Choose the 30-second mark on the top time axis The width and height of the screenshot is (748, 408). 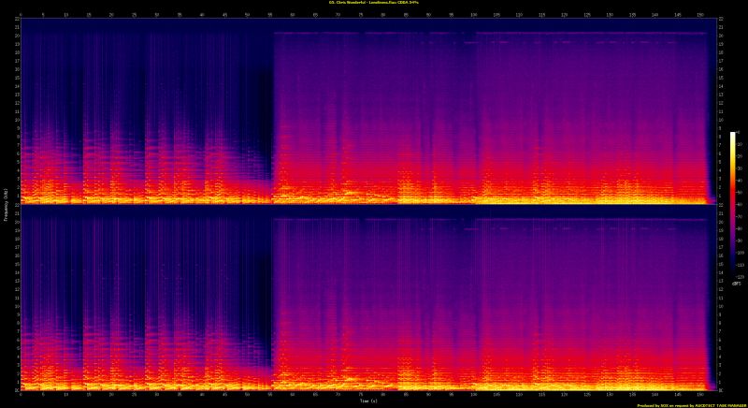pyautogui.click(x=156, y=15)
